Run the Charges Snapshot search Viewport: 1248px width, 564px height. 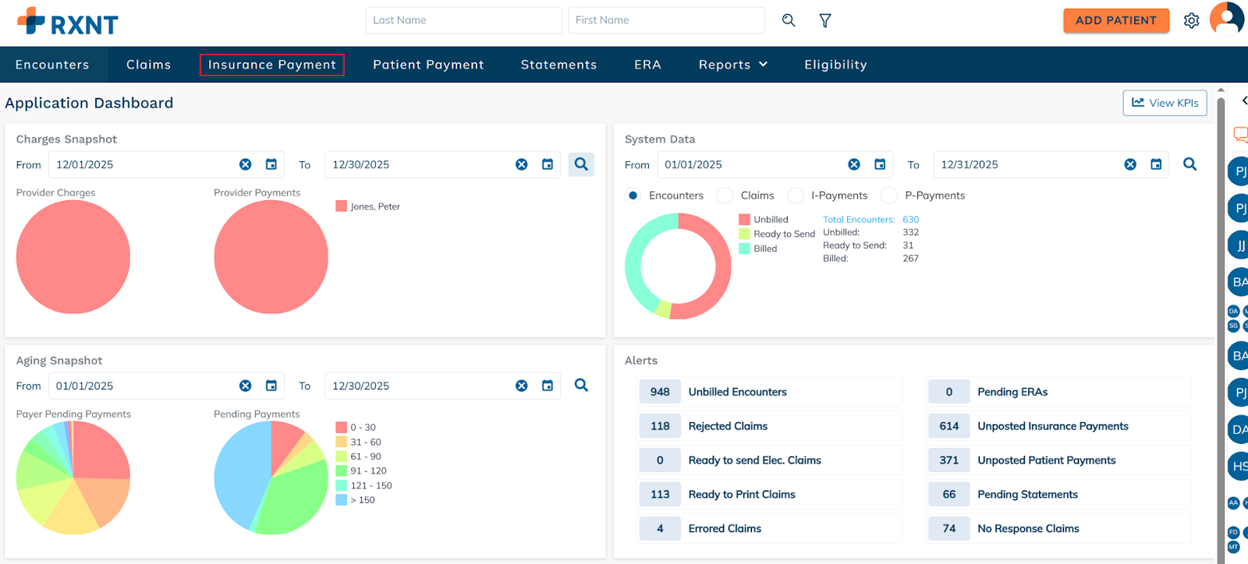pos(581,164)
